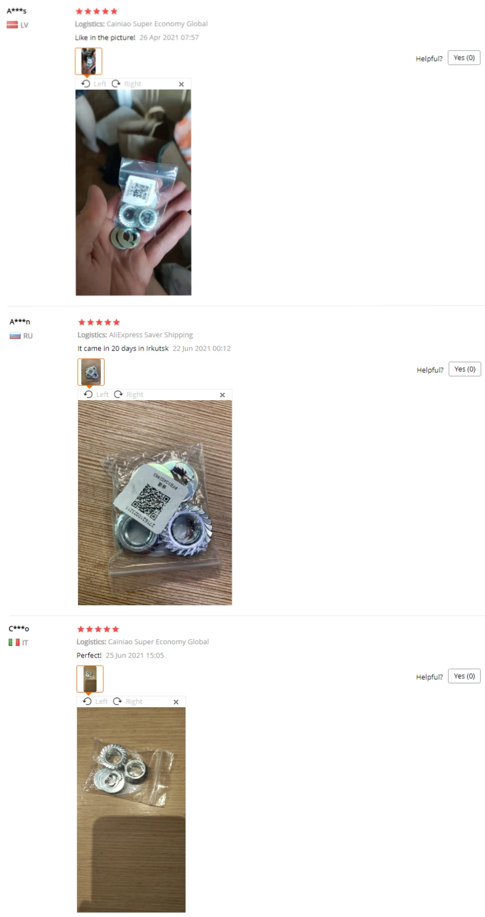Mark 'Perfect!' review as helpful
This screenshot has width=485, height=917.
click(464, 676)
